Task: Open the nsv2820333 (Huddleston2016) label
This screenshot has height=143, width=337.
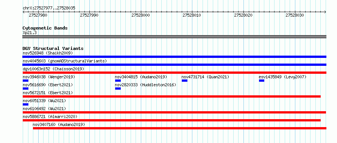Action: 145,85
